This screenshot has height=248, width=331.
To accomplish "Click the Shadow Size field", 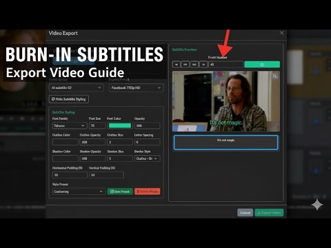I will 120,158.
